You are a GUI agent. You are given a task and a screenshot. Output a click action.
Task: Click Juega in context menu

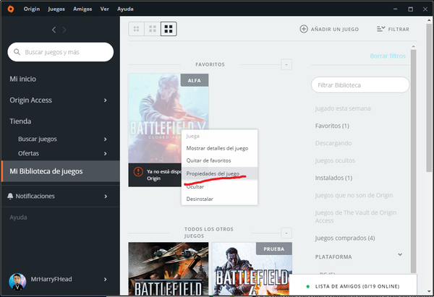pos(219,136)
